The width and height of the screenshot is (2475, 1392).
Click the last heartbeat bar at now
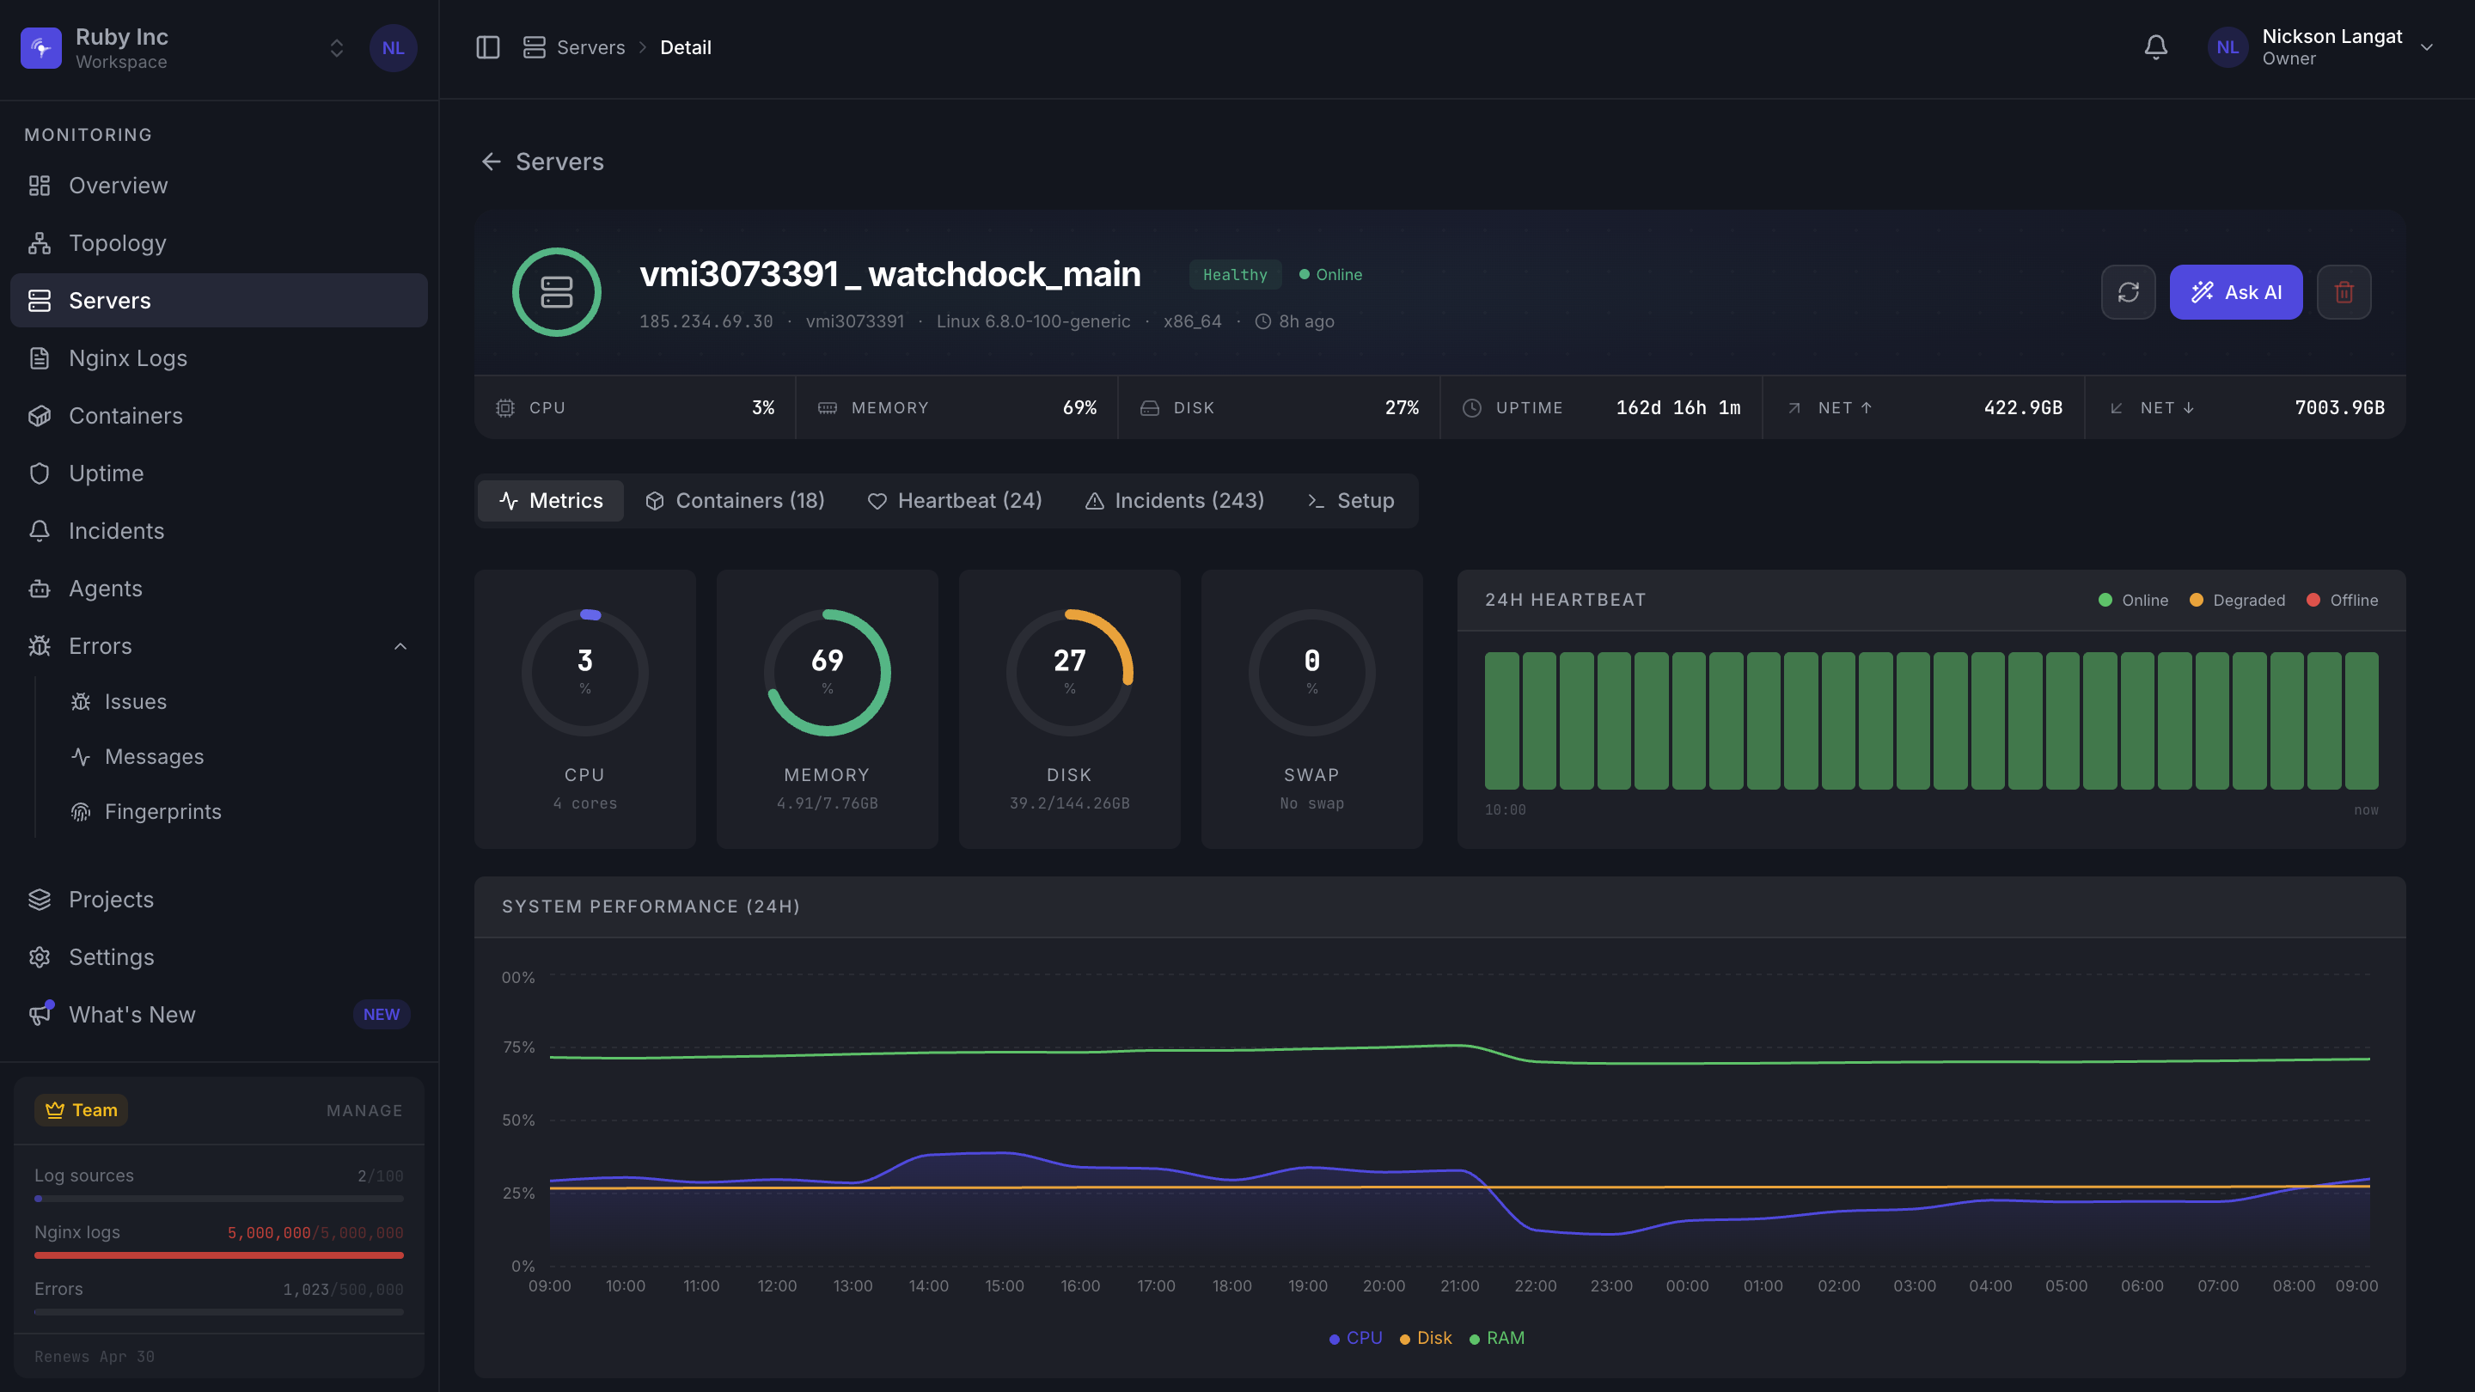point(2362,721)
